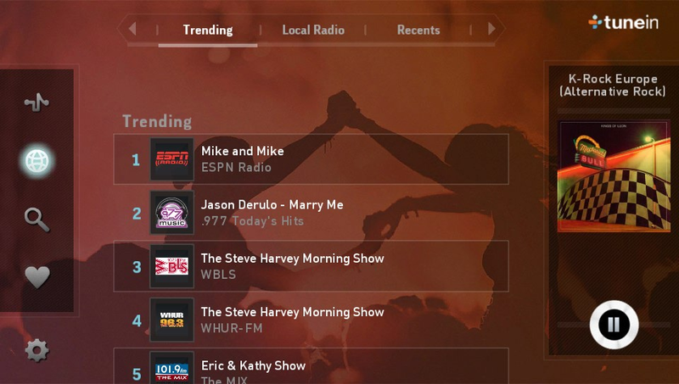Switch to the Recents tab
Screen dimensions: 679x384
pos(418,30)
